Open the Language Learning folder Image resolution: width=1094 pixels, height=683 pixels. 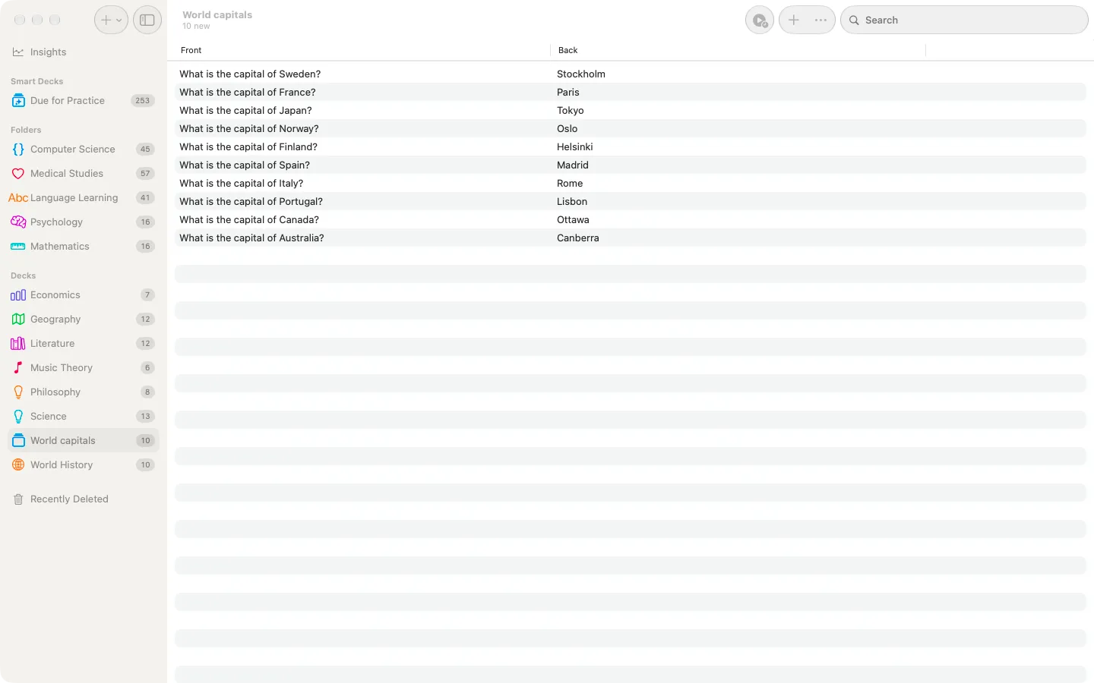84,198
